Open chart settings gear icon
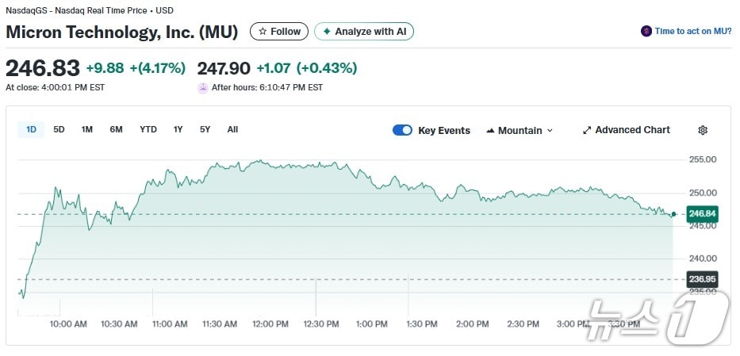The width and height of the screenshot is (740, 356). tap(702, 130)
